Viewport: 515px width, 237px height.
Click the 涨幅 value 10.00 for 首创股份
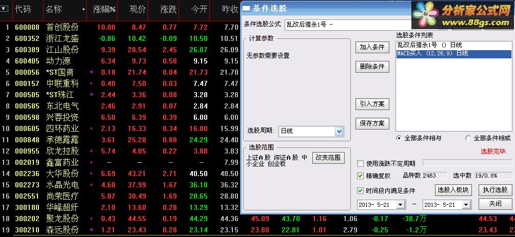(106, 27)
